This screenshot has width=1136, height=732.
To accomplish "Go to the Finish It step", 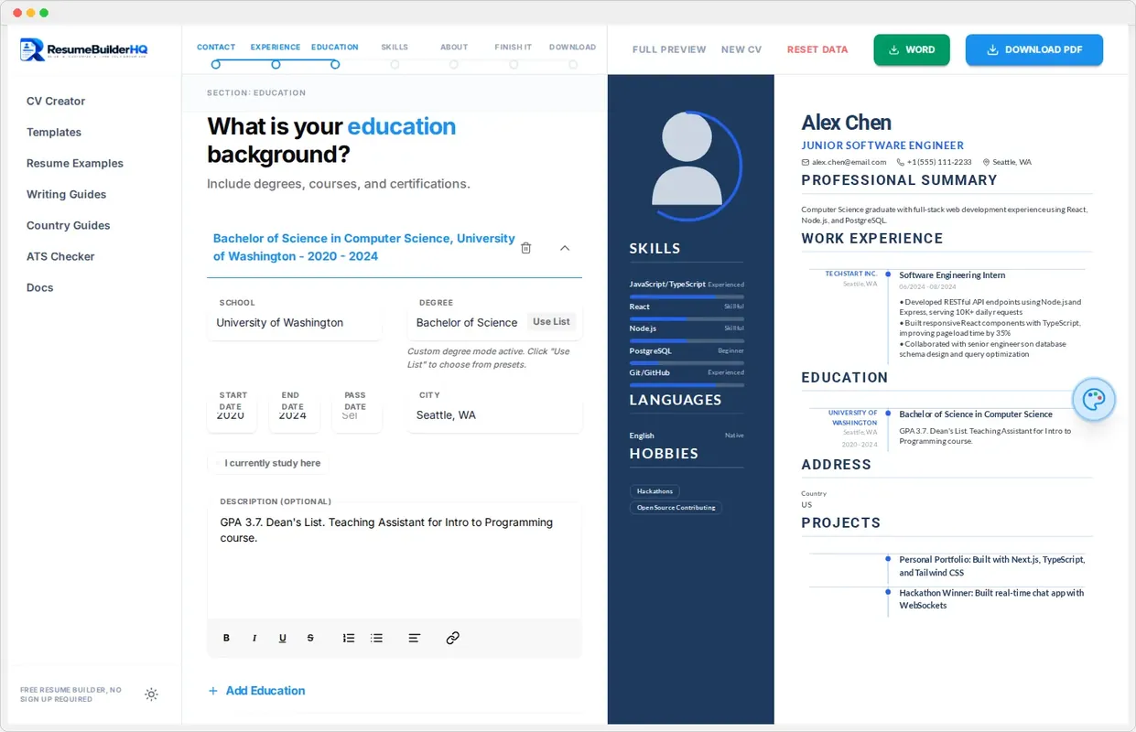I will [x=514, y=55].
